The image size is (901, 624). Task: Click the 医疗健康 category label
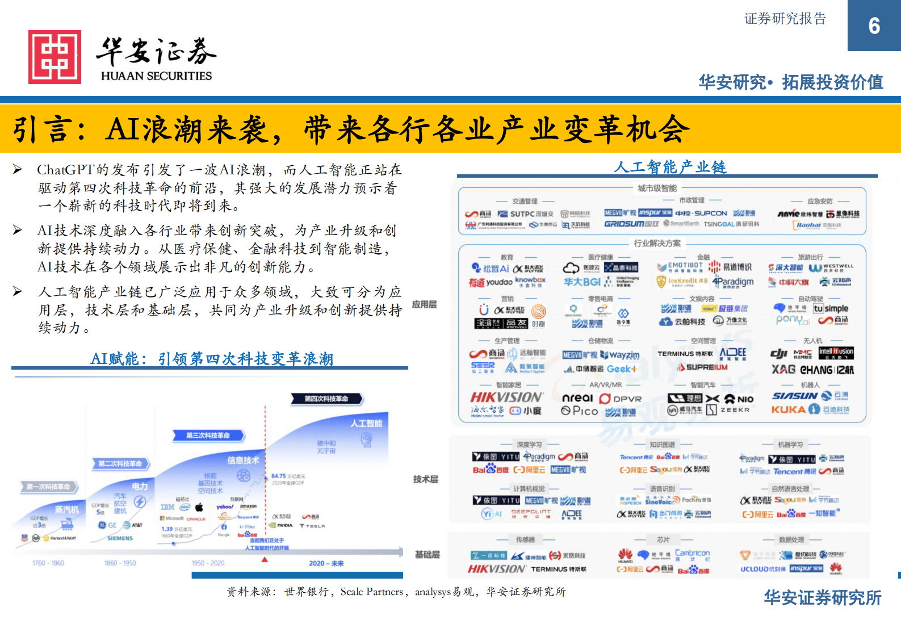click(x=601, y=257)
